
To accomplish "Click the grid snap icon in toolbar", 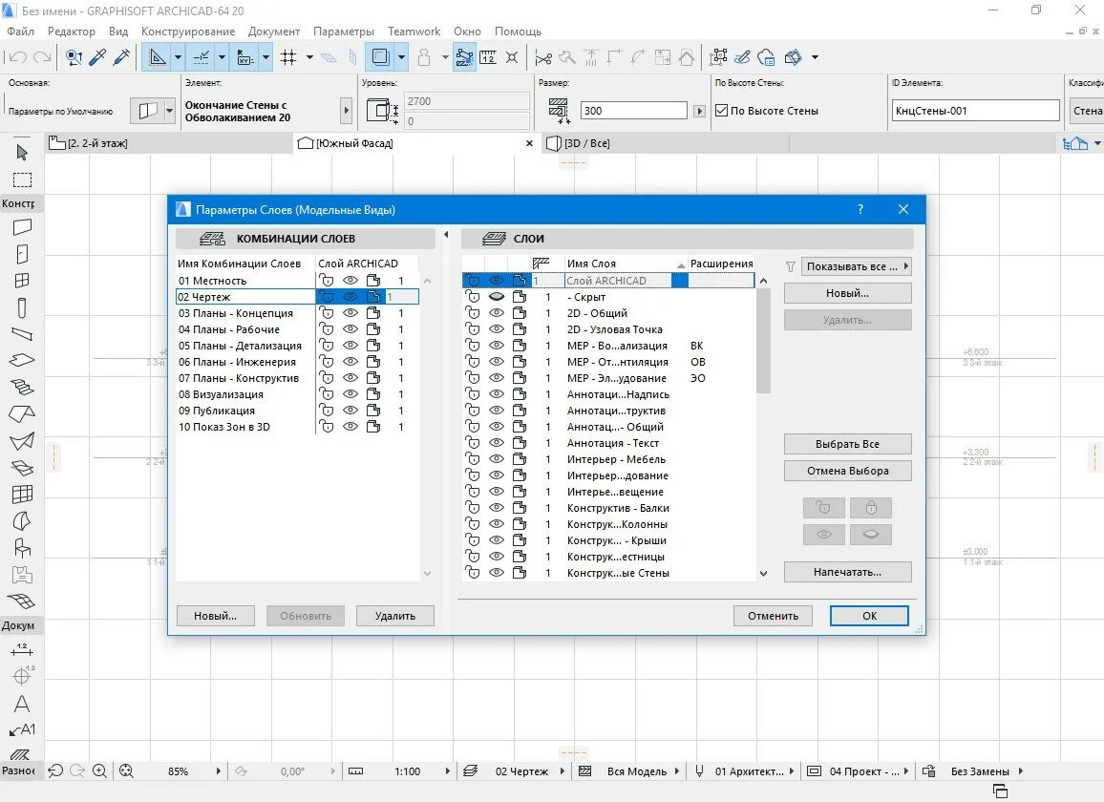I will pyautogui.click(x=288, y=57).
